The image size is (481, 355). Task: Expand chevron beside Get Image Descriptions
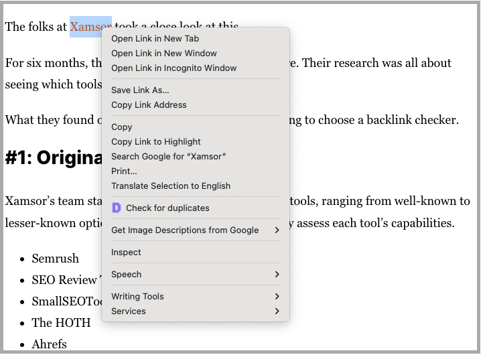(x=277, y=230)
